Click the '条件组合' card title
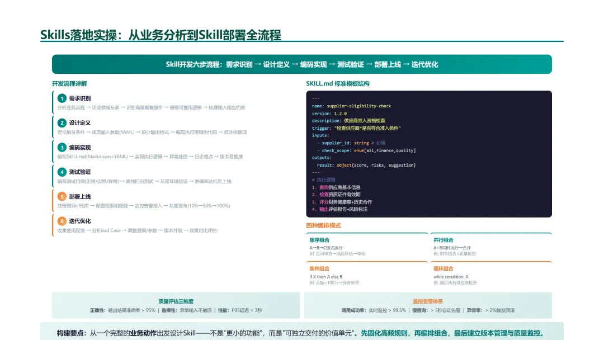The height and width of the screenshot is (340, 604). coord(319,269)
